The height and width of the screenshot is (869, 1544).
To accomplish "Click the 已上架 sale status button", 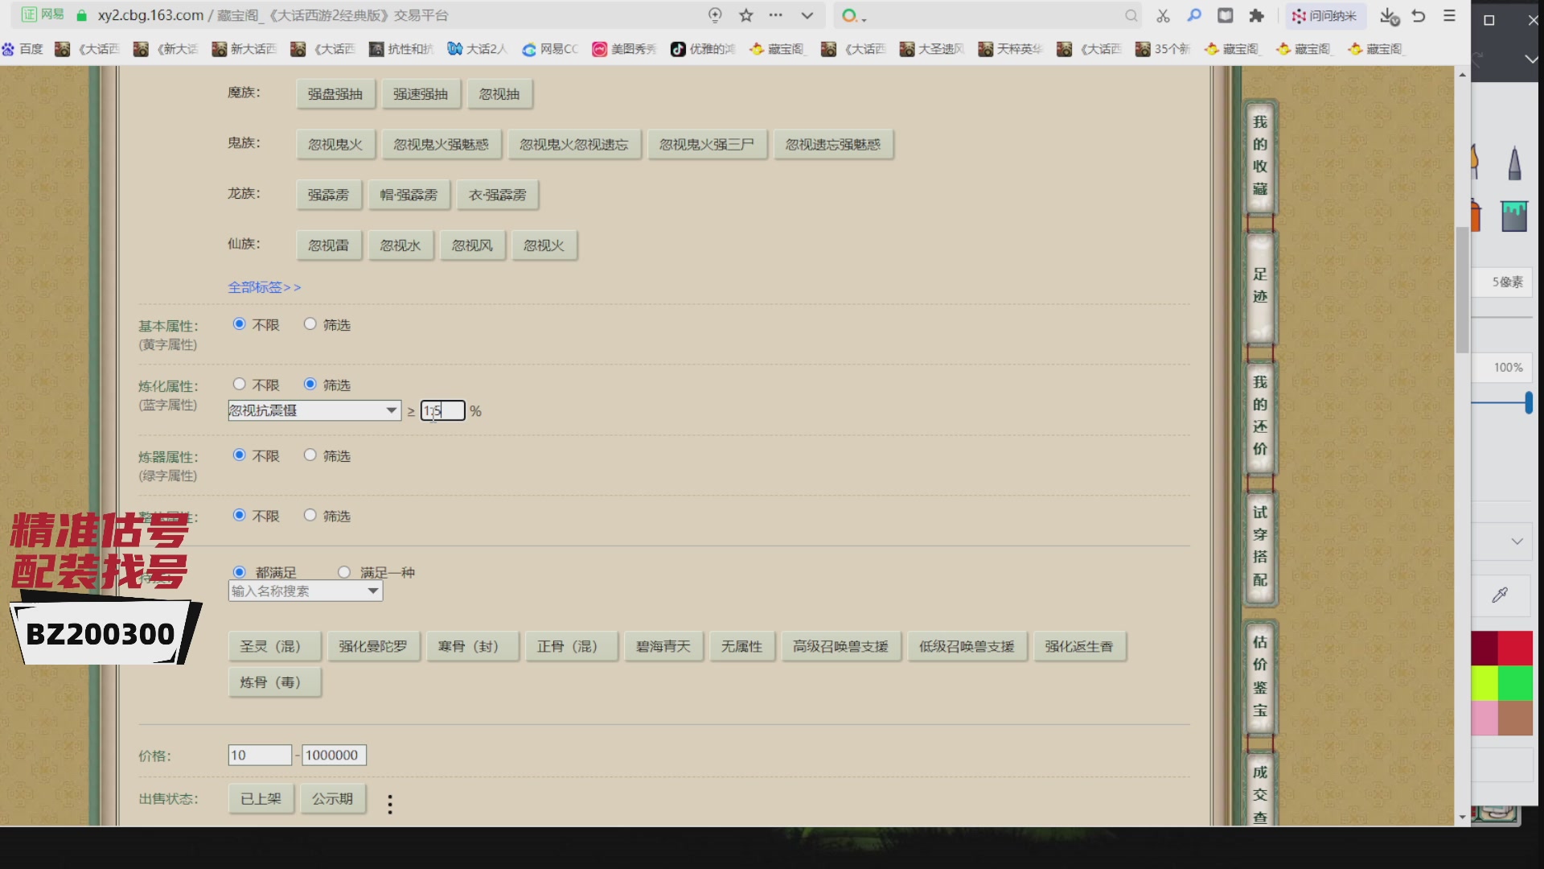I will coord(261,799).
